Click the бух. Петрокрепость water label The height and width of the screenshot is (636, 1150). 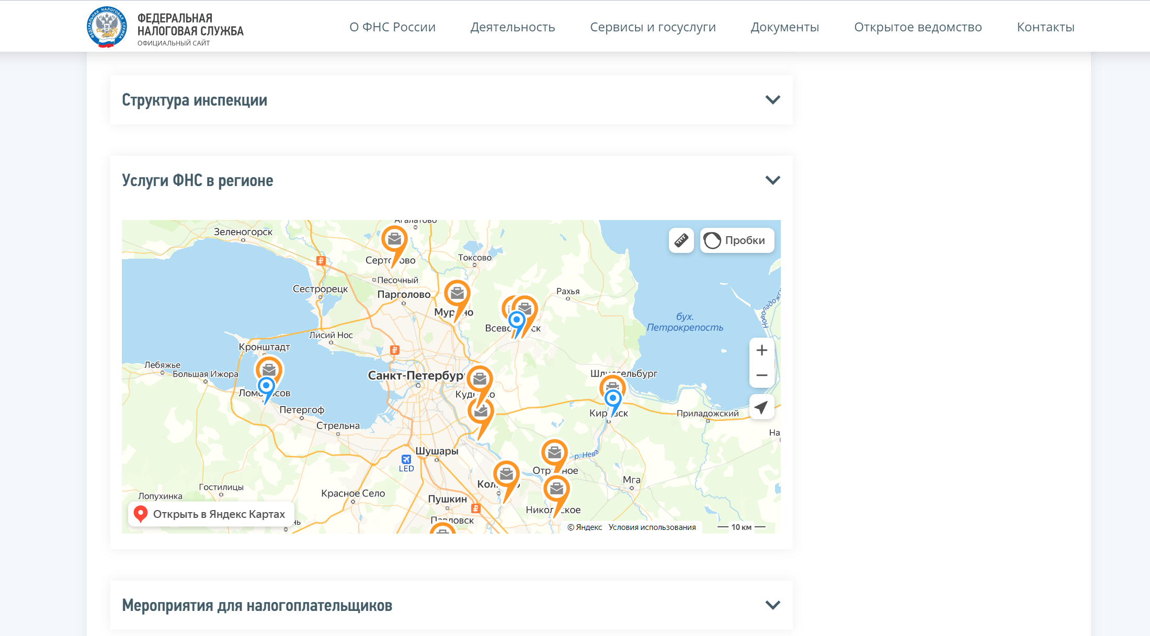[685, 322]
